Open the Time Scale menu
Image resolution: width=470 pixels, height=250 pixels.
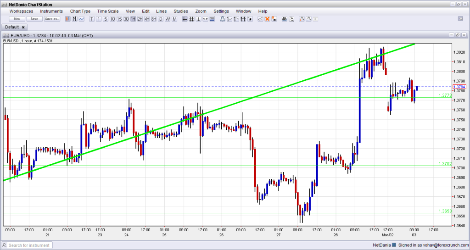click(x=108, y=11)
